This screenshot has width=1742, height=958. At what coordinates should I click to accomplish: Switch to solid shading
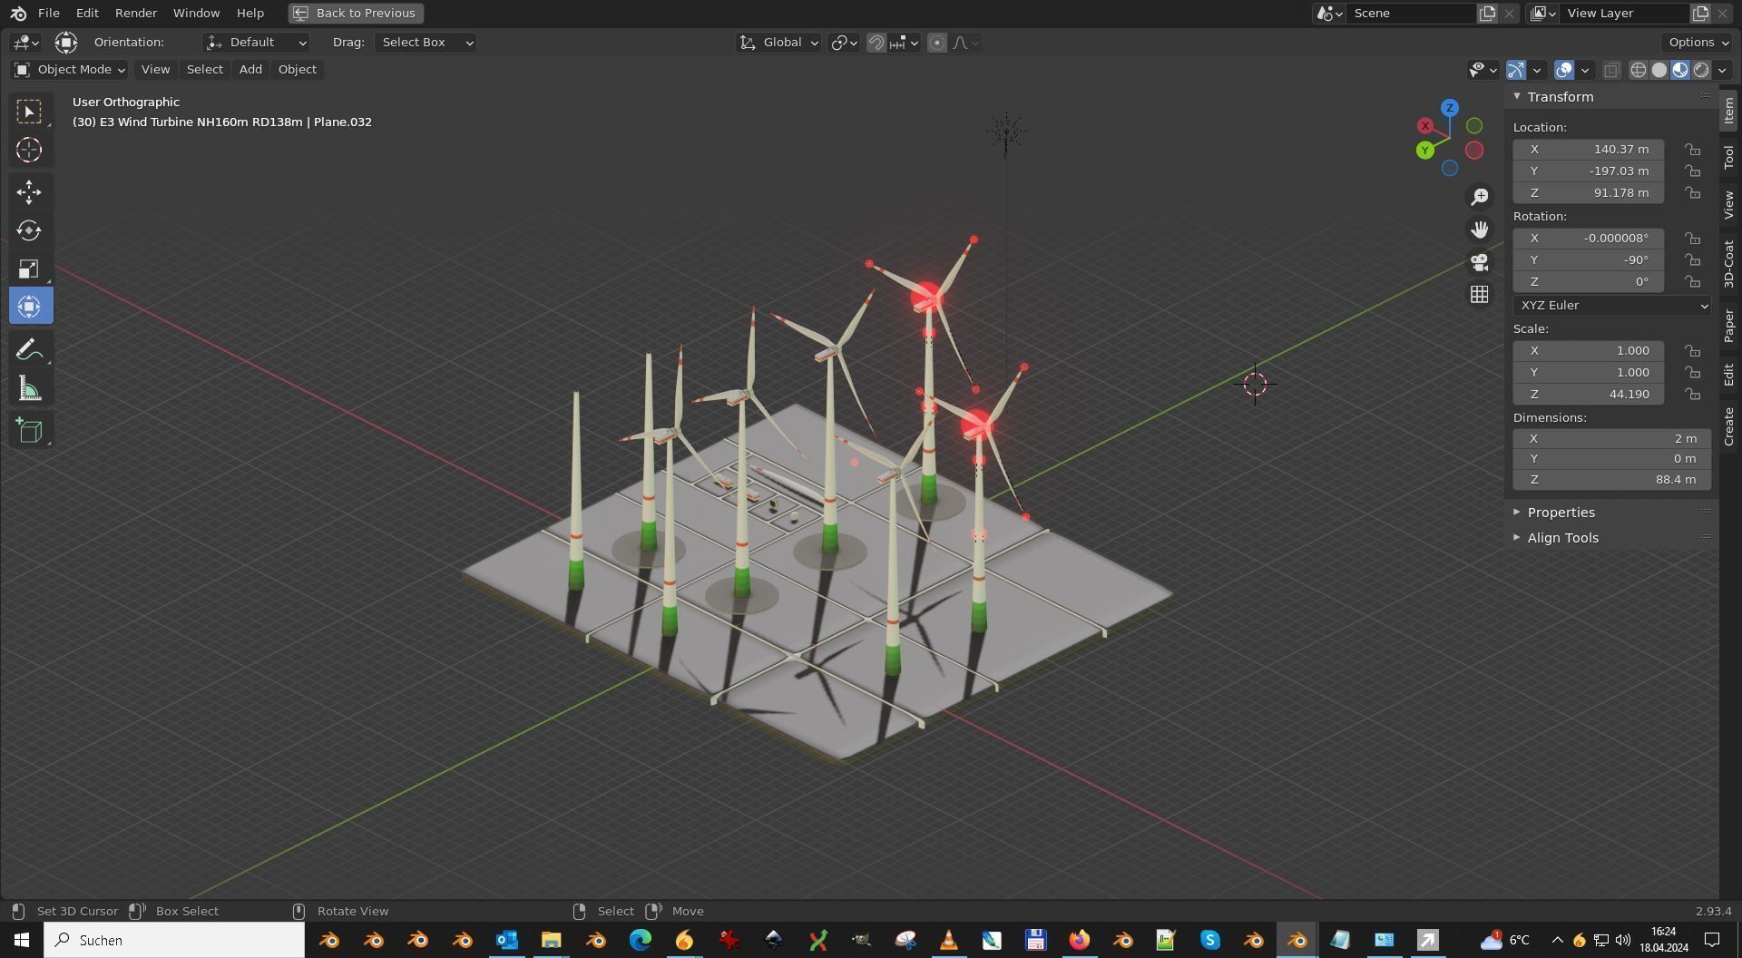coord(1659,70)
